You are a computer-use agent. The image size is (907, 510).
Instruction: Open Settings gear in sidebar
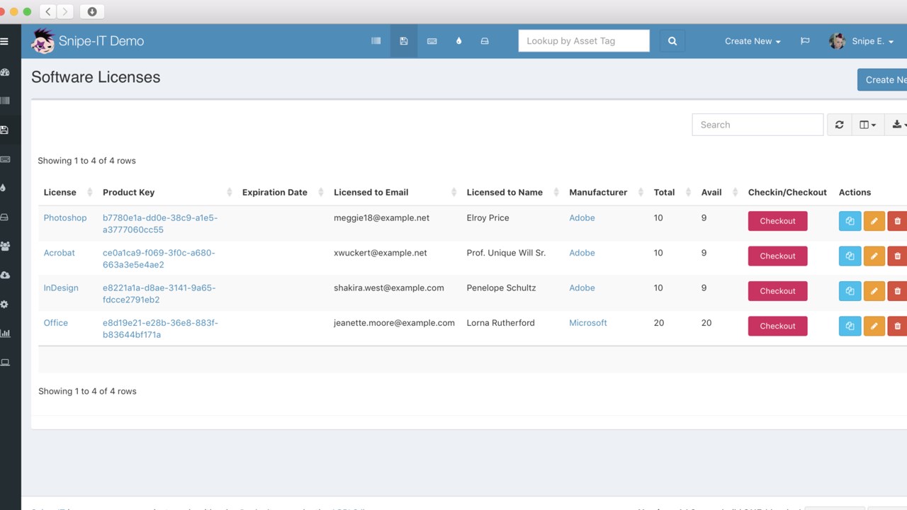[x=4, y=304]
